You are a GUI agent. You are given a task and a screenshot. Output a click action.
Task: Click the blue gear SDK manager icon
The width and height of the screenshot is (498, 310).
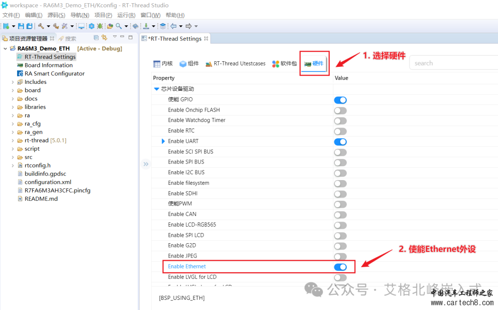tap(91, 26)
